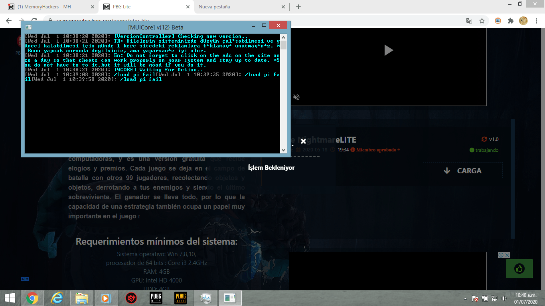Open the Chrome extensions puzzle icon
Screen dimensions: 545x306
point(510,21)
